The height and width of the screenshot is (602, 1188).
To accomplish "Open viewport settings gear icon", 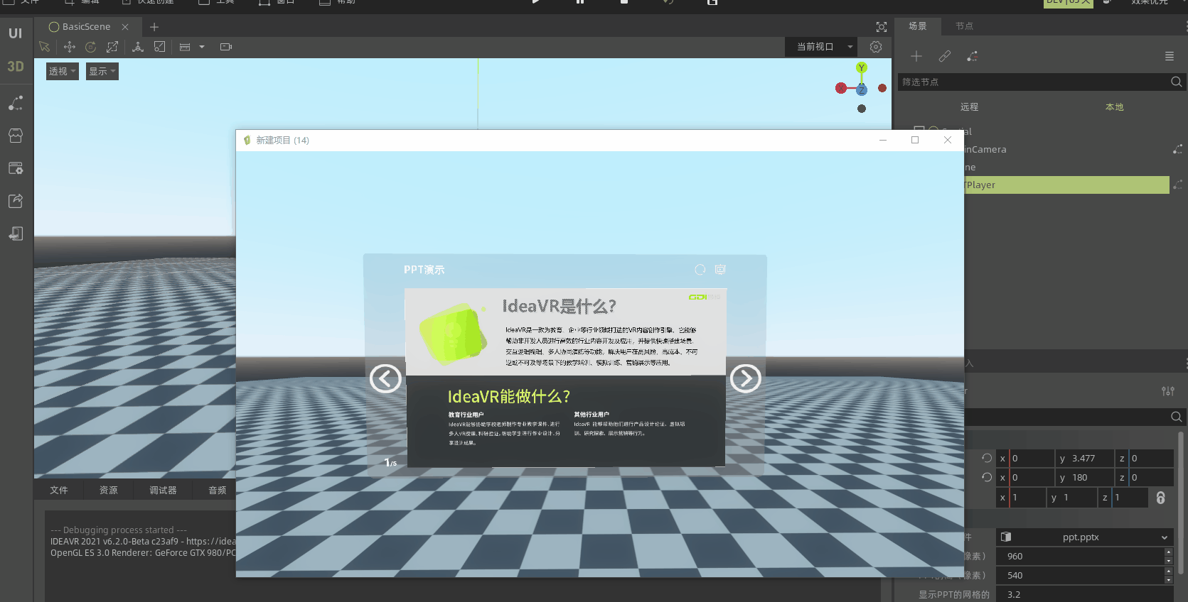I will (876, 47).
